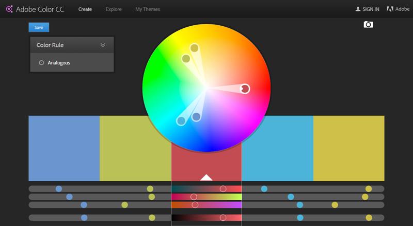Image resolution: width=413 pixels, height=226 pixels.
Task: Click the SIGN IN person icon
Action: tap(358, 9)
